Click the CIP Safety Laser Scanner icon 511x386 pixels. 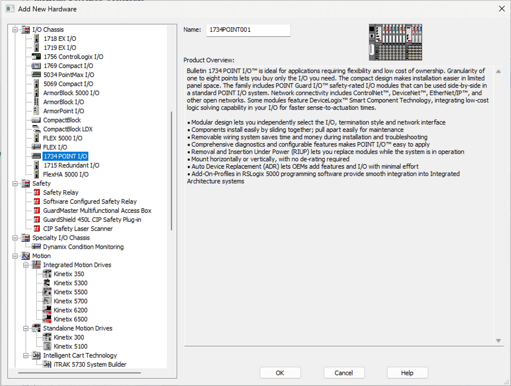click(x=36, y=229)
